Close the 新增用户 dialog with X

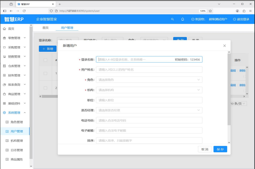224,46
